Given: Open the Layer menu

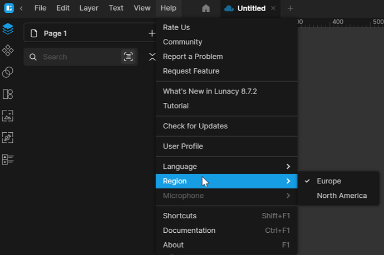Looking at the screenshot, I should pos(89,8).
